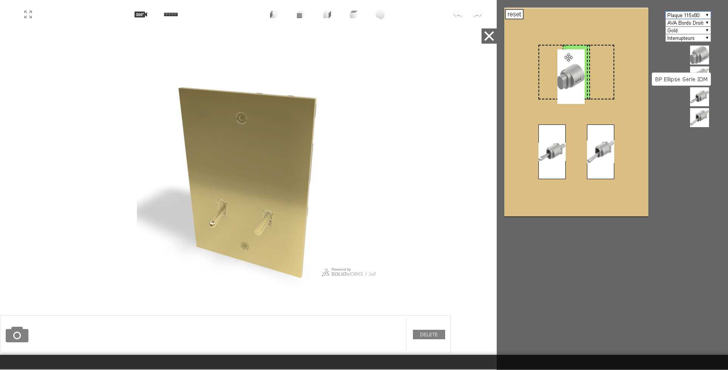Close the configurator panel with X
Screen dimensions: 728x370
point(489,36)
